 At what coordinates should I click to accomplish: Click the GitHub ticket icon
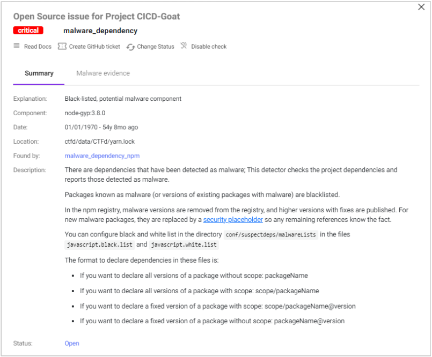click(62, 47)
